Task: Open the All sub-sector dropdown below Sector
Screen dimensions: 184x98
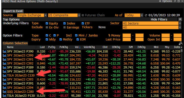Action: click(152, 27)
